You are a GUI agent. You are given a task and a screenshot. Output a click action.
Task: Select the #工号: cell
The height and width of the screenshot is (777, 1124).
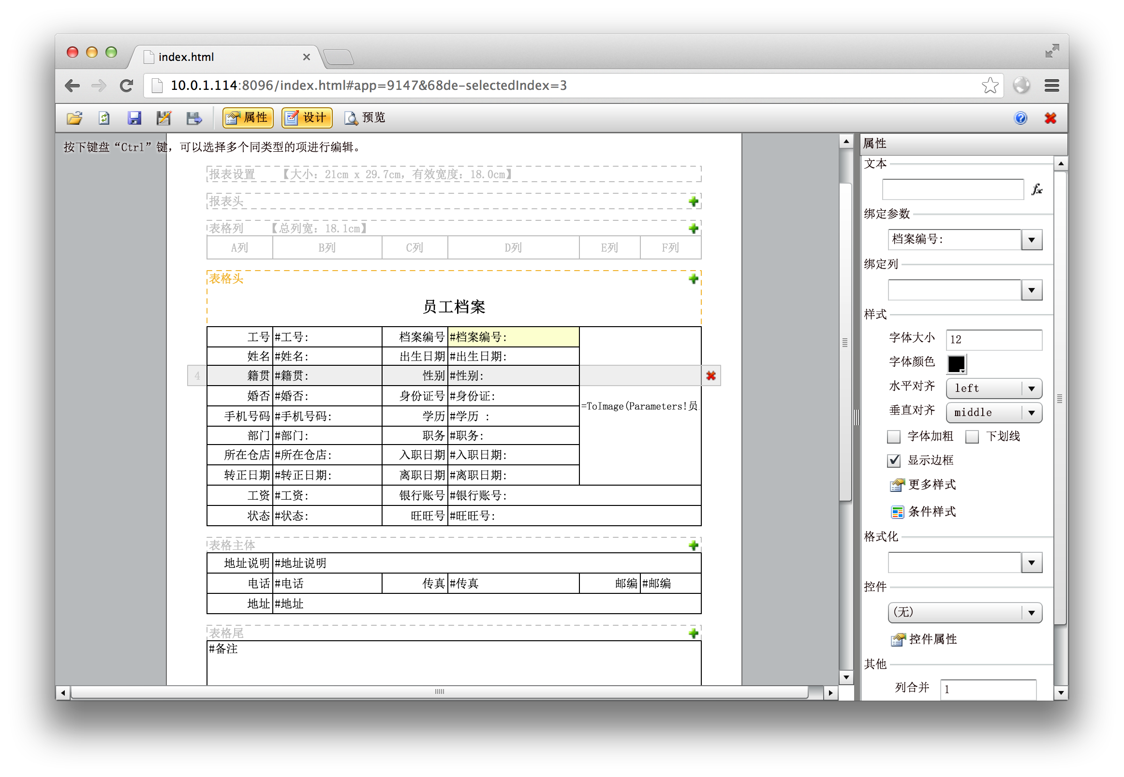coord(327,337)
